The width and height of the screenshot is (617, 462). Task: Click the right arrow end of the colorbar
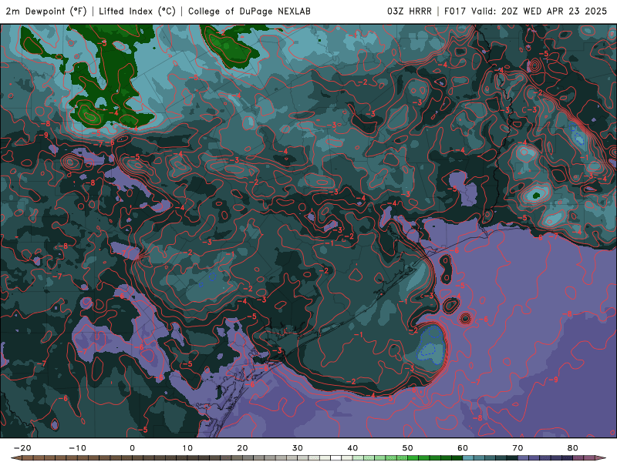601,458
